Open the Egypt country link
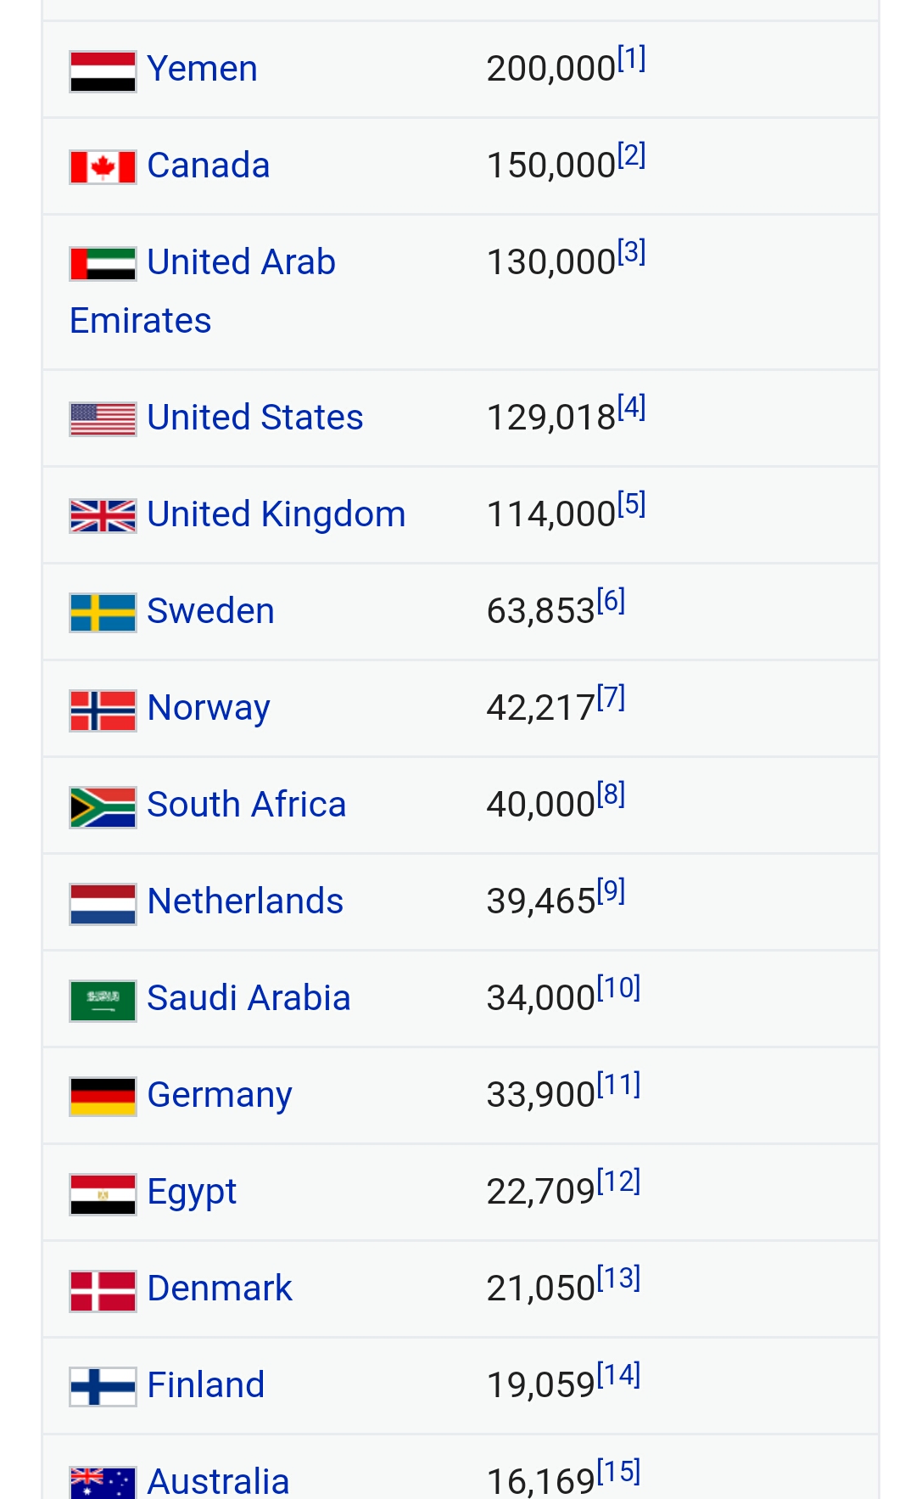This screenshot has height=1499, width=916. (x=192, y=1192)
